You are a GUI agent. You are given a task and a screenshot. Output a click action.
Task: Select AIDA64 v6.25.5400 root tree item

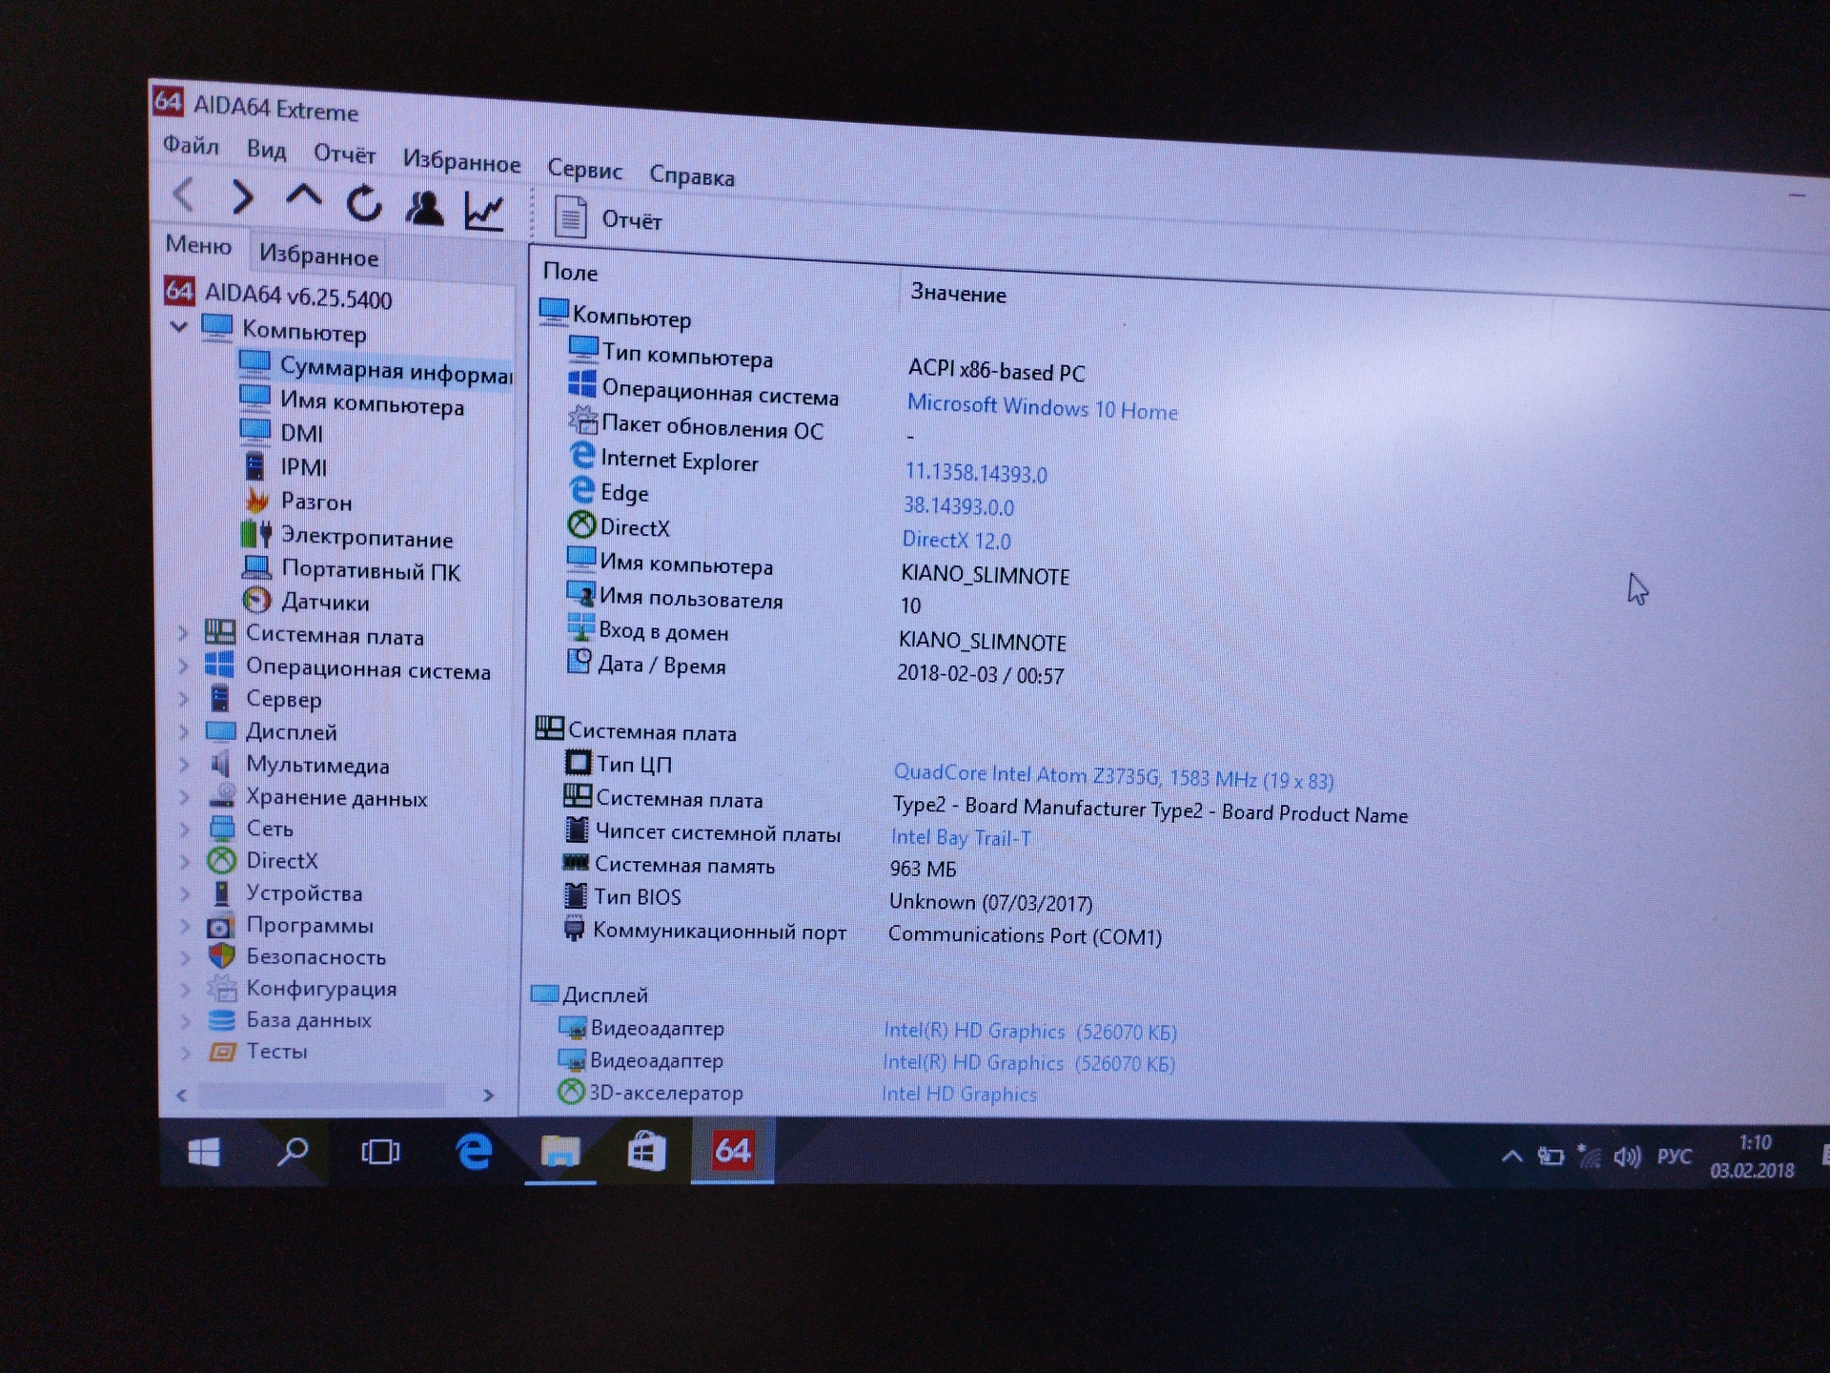click(278, 294)
